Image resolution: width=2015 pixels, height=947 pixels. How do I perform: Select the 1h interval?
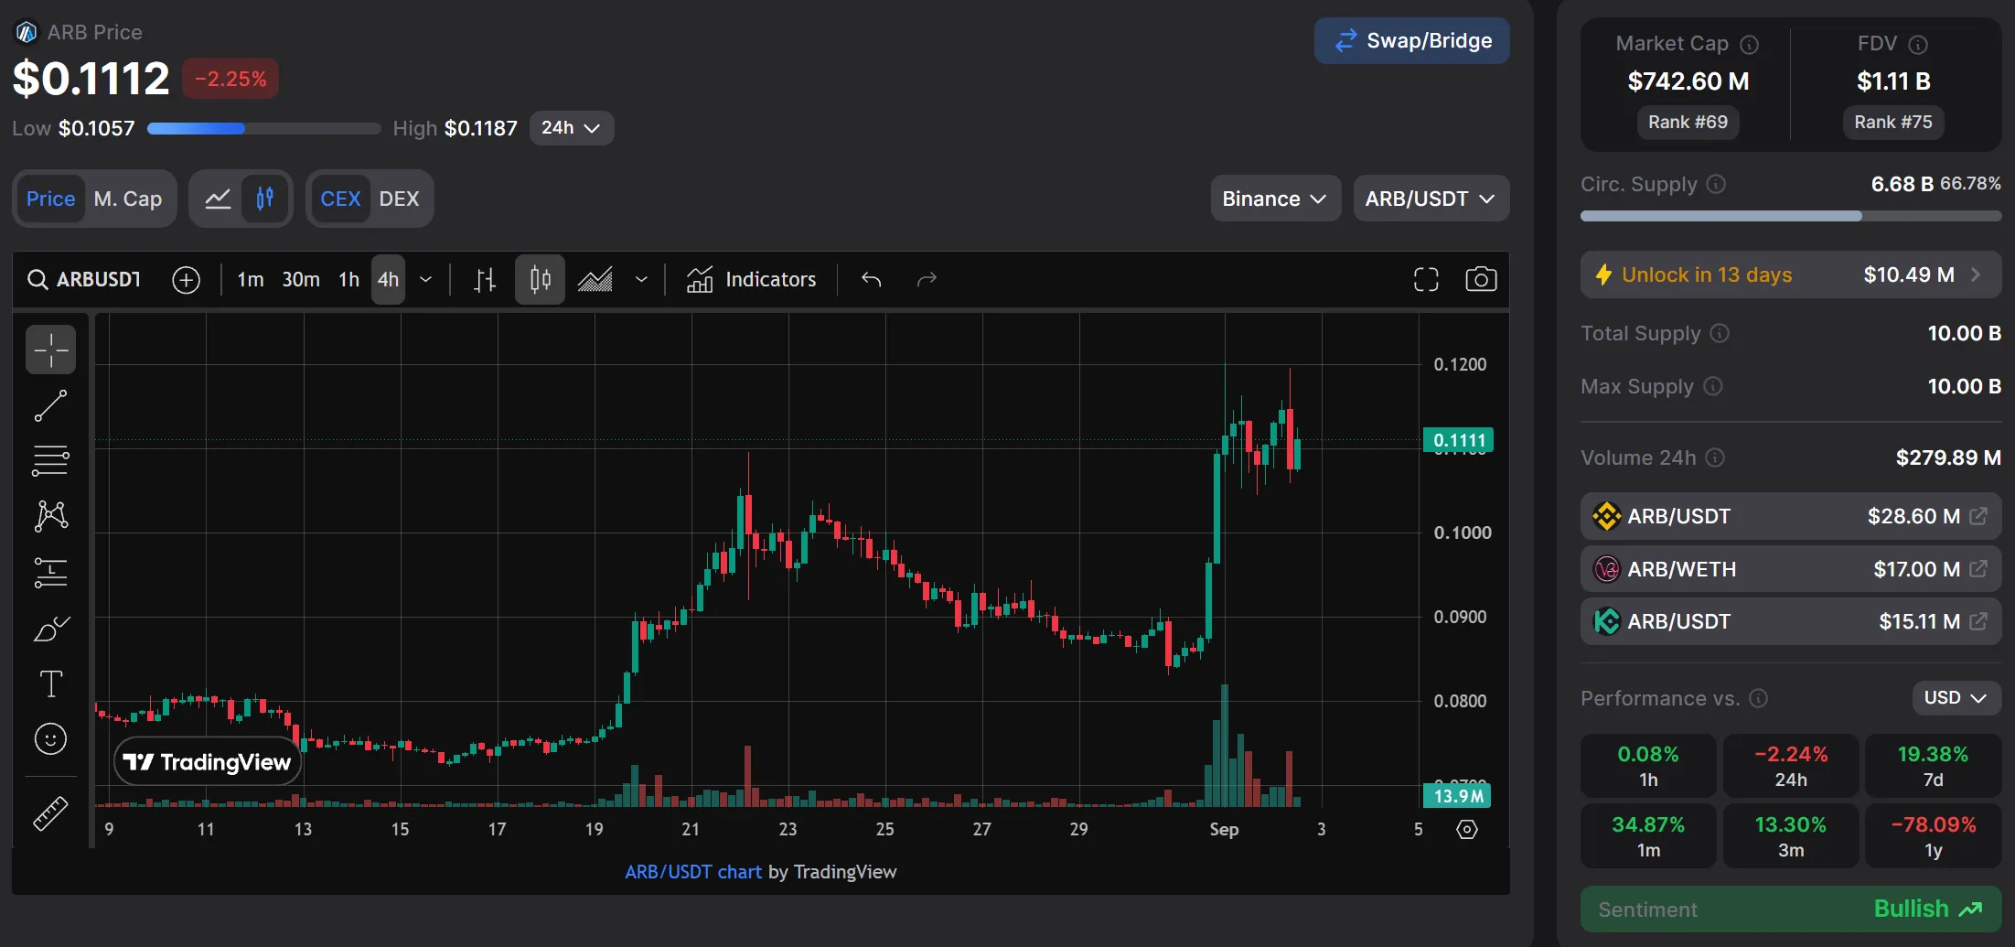pyautogui.click(x=348, y=279)
